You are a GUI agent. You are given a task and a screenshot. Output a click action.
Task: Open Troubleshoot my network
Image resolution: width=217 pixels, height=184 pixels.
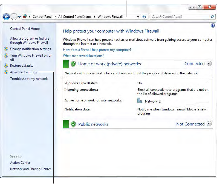click(29, 79)
